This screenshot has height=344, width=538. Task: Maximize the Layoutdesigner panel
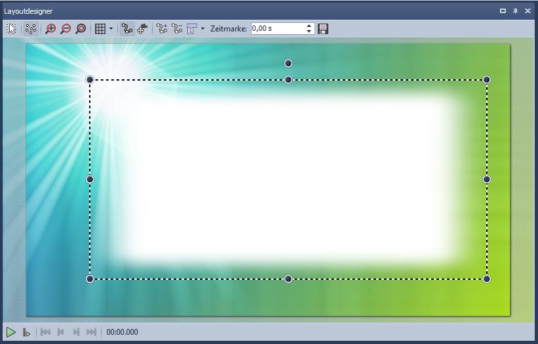tap(503, 11)
